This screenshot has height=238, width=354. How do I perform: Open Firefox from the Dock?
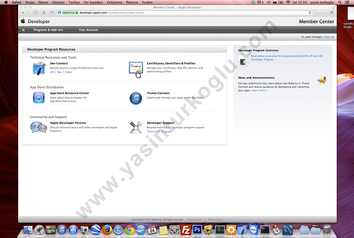[x=107, y=230]
